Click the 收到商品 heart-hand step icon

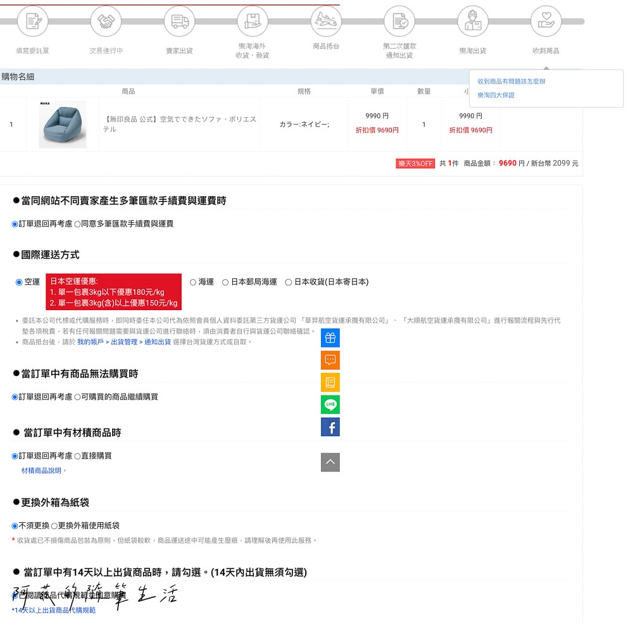[x=546, y=22]
